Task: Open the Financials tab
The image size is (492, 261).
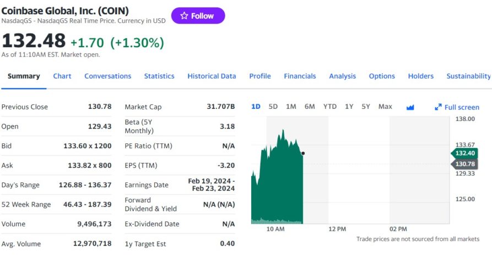Action: (300, 76)
